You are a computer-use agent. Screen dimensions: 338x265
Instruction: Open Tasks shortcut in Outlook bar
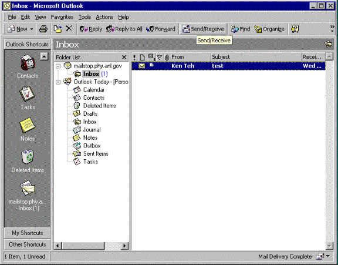click(x=28, y=98)
